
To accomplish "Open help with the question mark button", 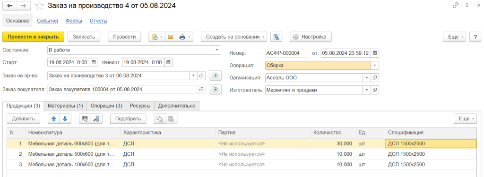I will tap(475, 37).
